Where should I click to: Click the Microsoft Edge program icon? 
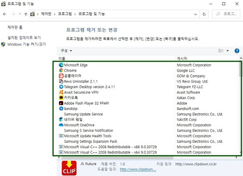pos(61,65)
